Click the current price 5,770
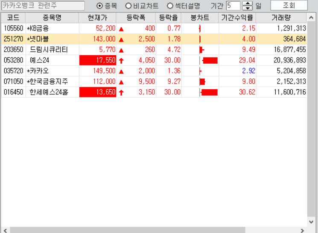The height and width of the screenshot is (233, 318). [x=107, y=49]
